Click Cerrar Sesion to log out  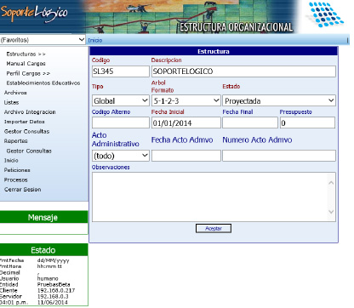tap(23, 190)
